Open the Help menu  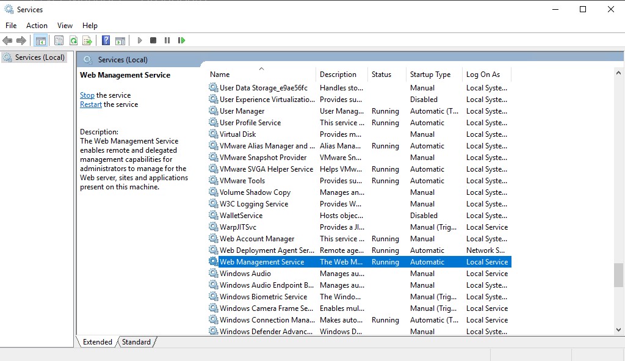(x=90, y=26)
